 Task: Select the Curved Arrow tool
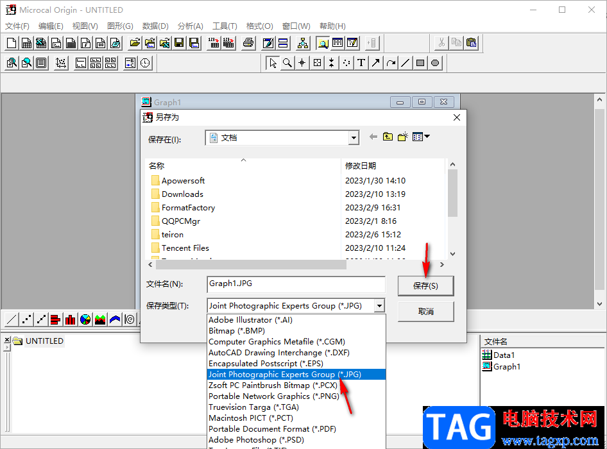point(391,63)
